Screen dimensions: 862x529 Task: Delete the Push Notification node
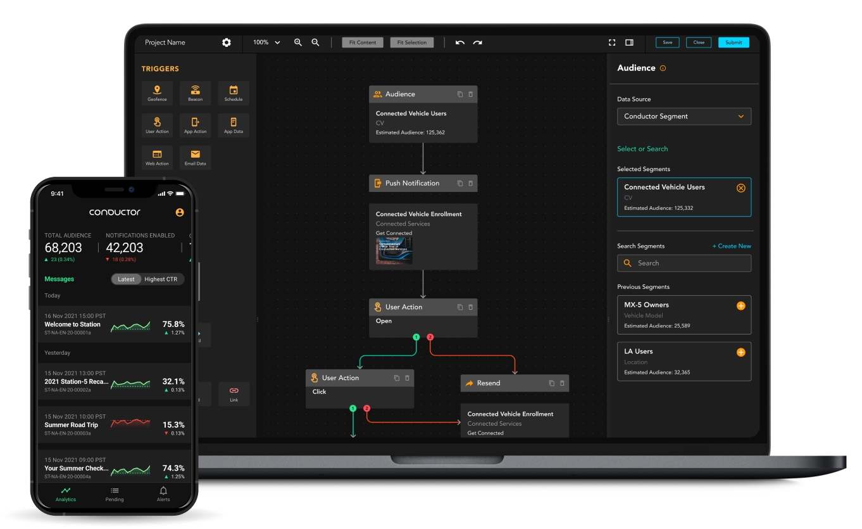click(x=470, y=184)
